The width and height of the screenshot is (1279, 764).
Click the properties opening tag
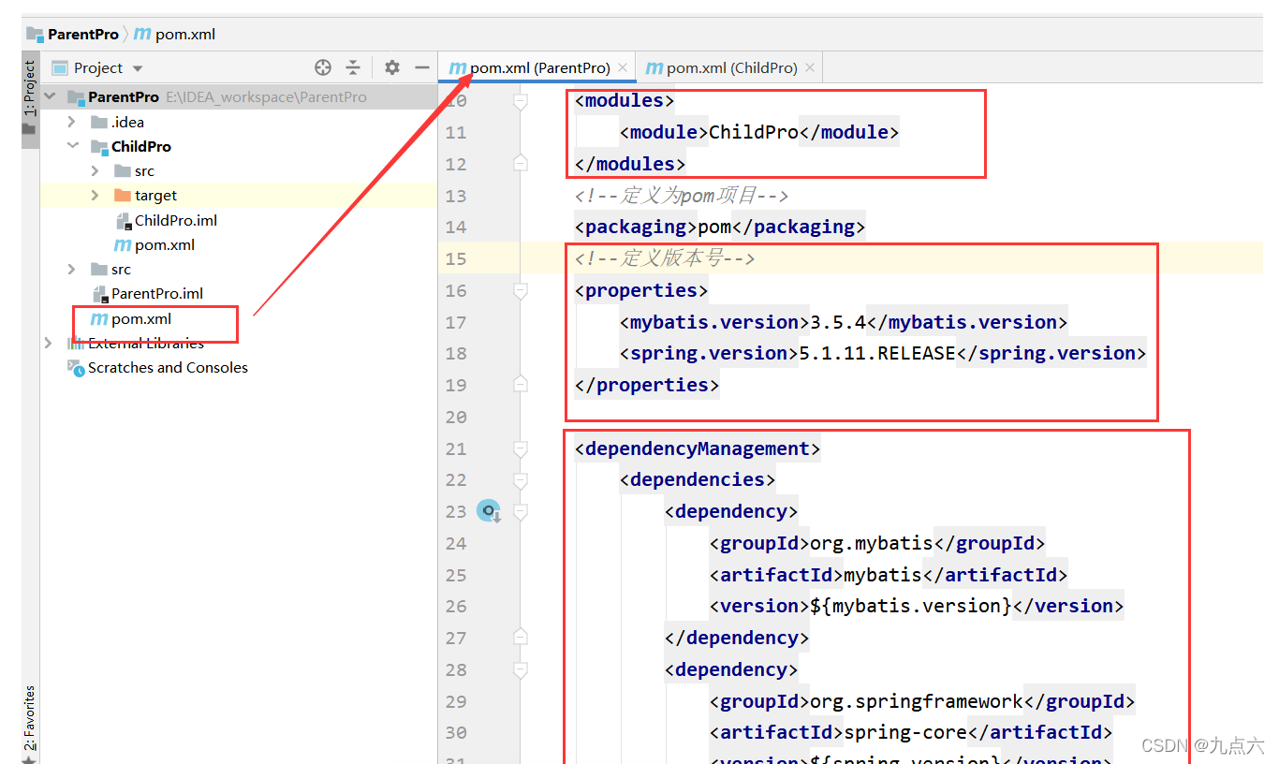pos(641,290)
